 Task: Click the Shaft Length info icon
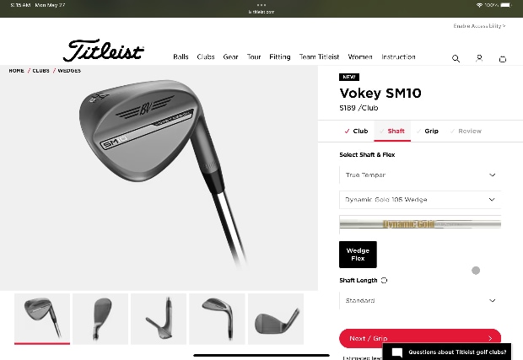385,281
